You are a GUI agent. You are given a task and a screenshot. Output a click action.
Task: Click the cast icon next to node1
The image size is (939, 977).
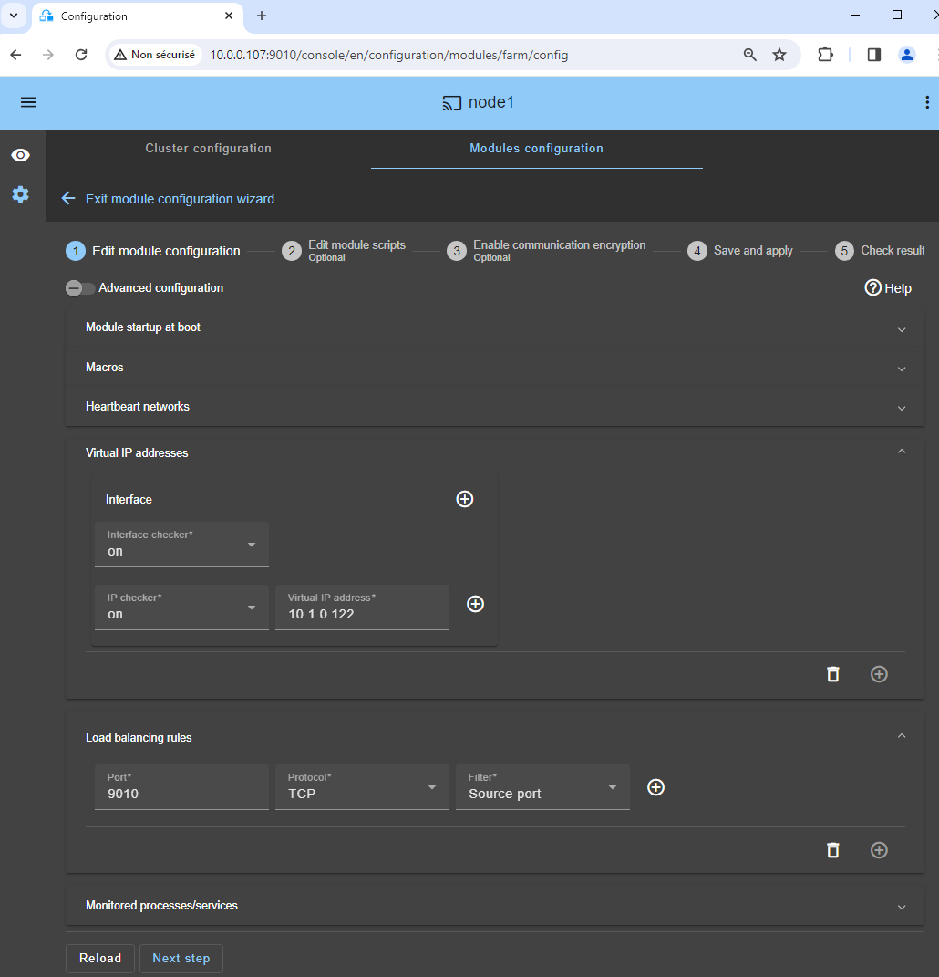pyautogui.click(x=451, y=103)
